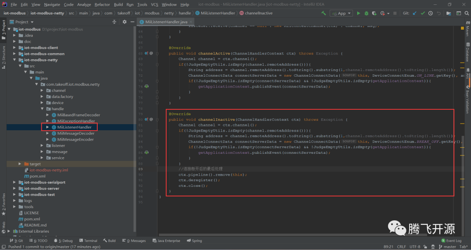Toggle the Maven tool window

point(467,30)
